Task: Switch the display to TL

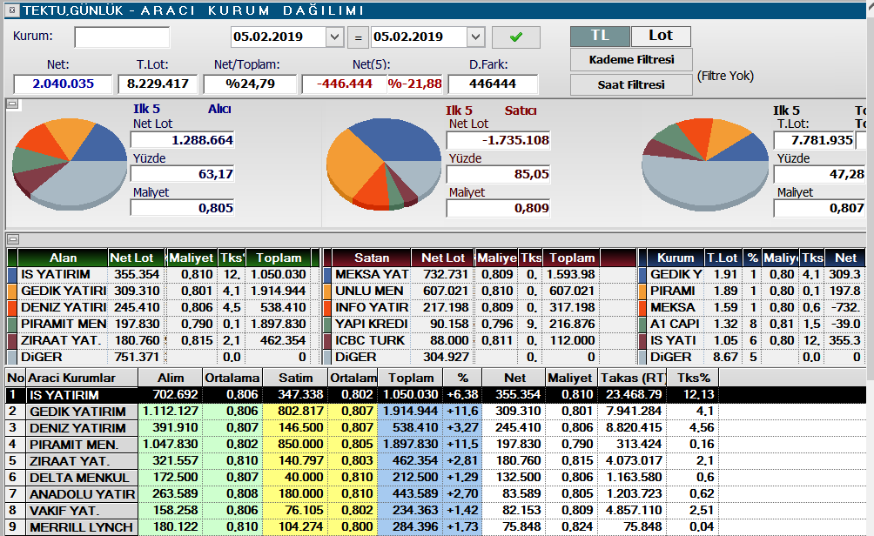Action: [x=601, y=37]
